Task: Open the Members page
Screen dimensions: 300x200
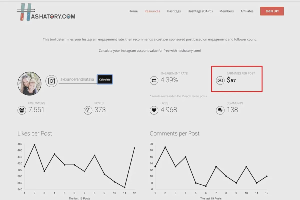Action: tap(226, 11)
